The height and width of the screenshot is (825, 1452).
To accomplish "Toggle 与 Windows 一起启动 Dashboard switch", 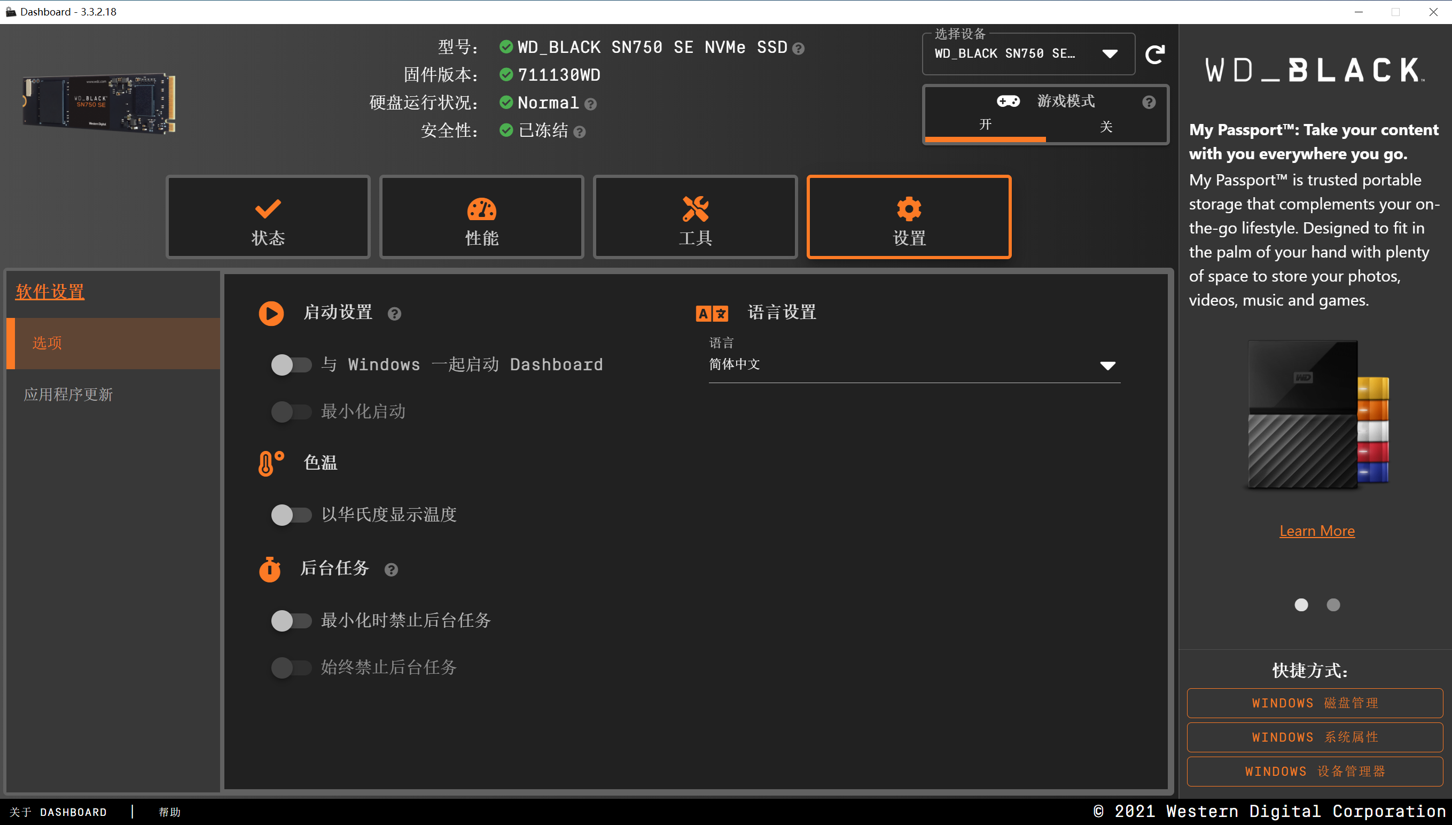I will (291, 365).
